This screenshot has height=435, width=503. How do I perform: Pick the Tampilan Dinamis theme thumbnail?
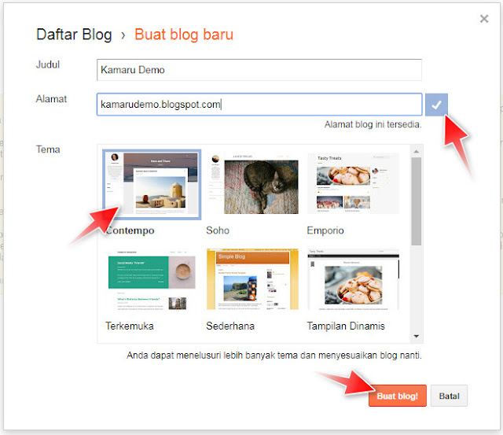tap(353, 279)
